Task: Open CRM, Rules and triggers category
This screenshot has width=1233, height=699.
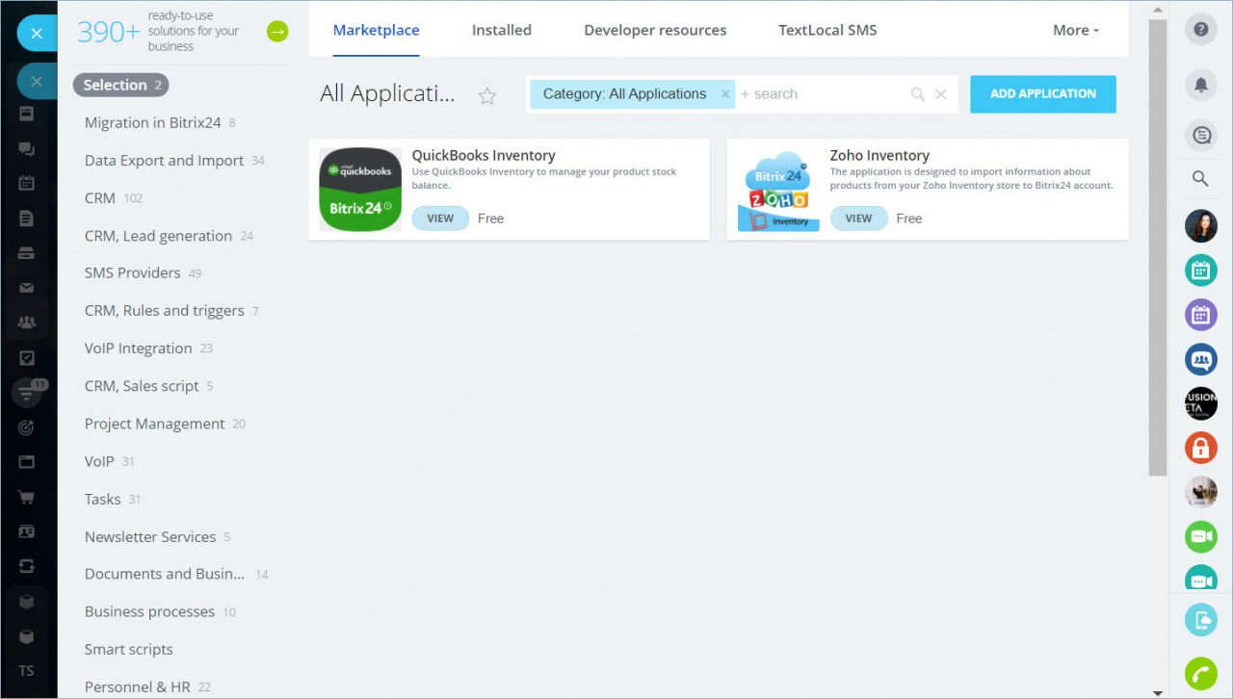Action: pyautogui.click(x=165, y=311)
